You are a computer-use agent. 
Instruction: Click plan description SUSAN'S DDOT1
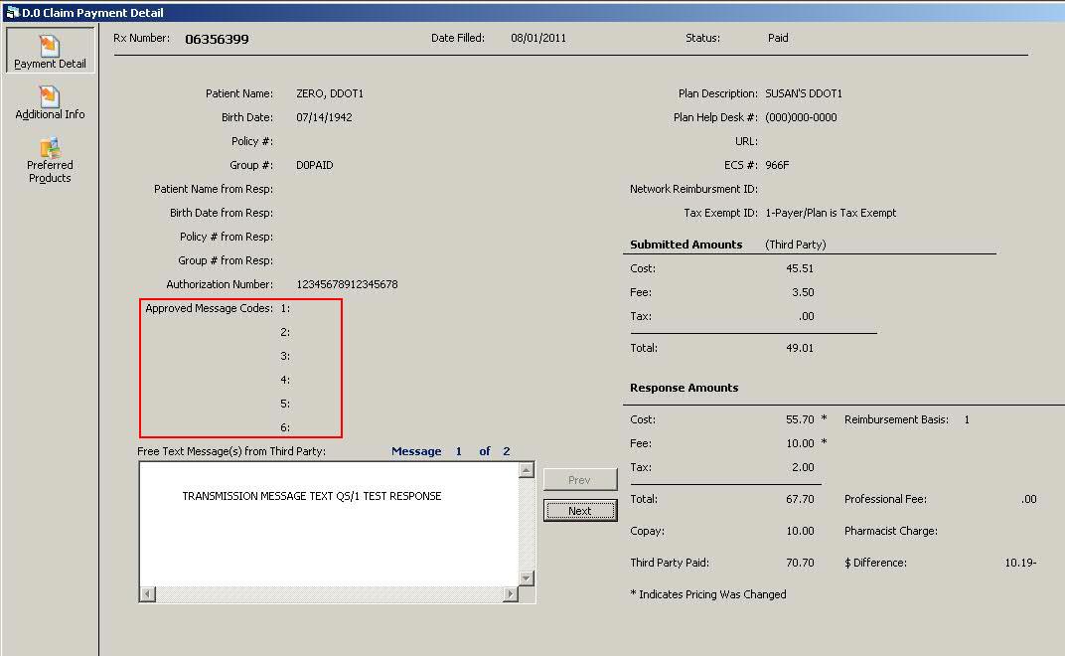coord(804,93)
